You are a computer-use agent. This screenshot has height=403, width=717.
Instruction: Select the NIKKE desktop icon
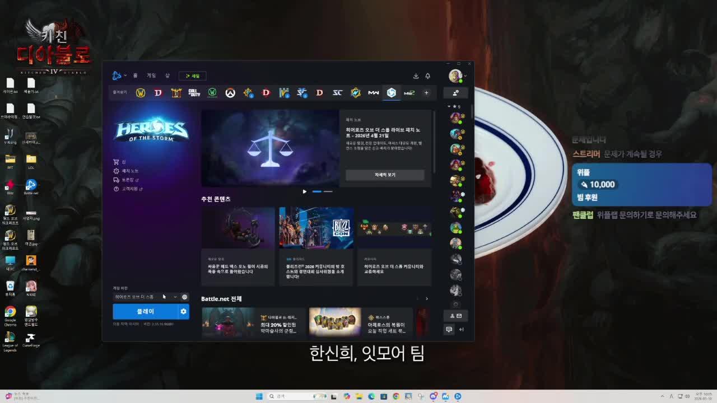point(31,289)
